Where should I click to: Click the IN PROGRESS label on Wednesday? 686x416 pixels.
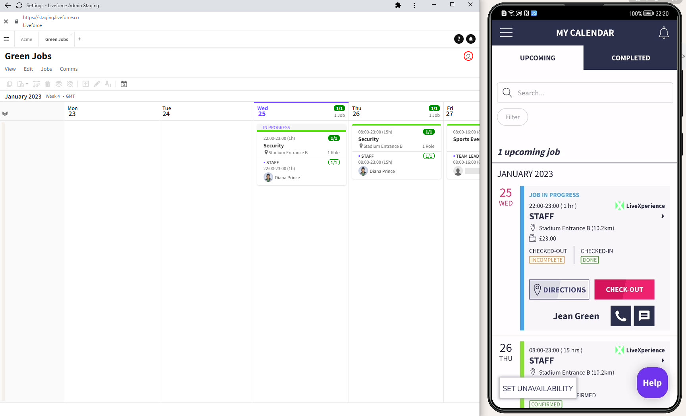point(276,128)
